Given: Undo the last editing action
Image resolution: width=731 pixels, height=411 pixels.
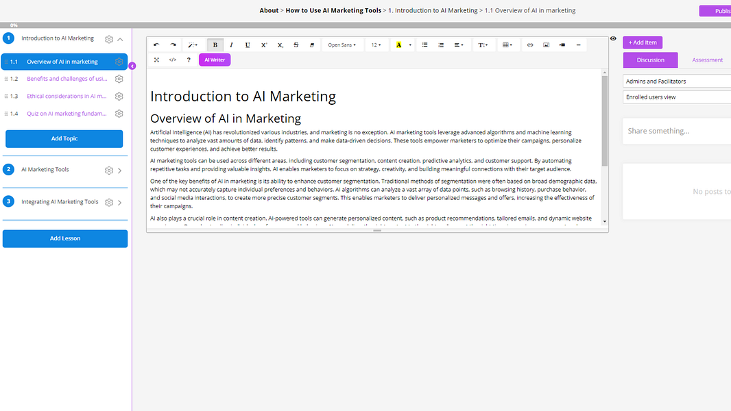Looking at the screenshot, I should point(157,45).
